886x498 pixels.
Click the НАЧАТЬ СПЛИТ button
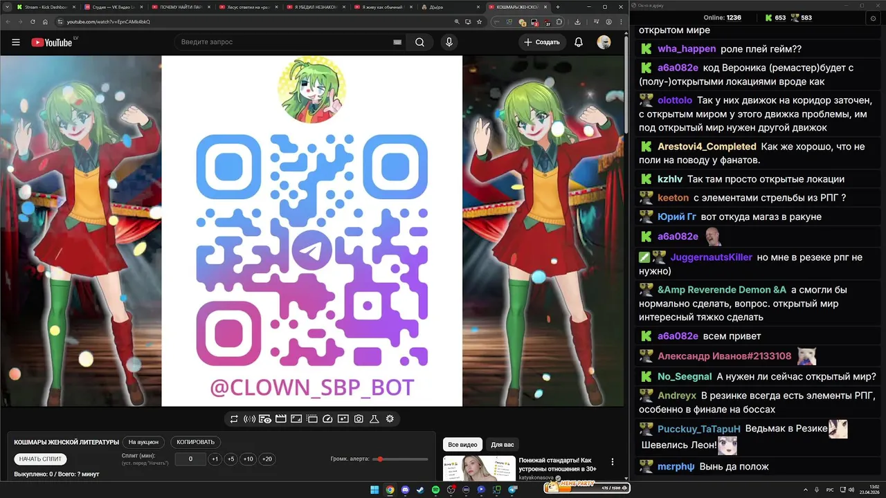(41, 459)
